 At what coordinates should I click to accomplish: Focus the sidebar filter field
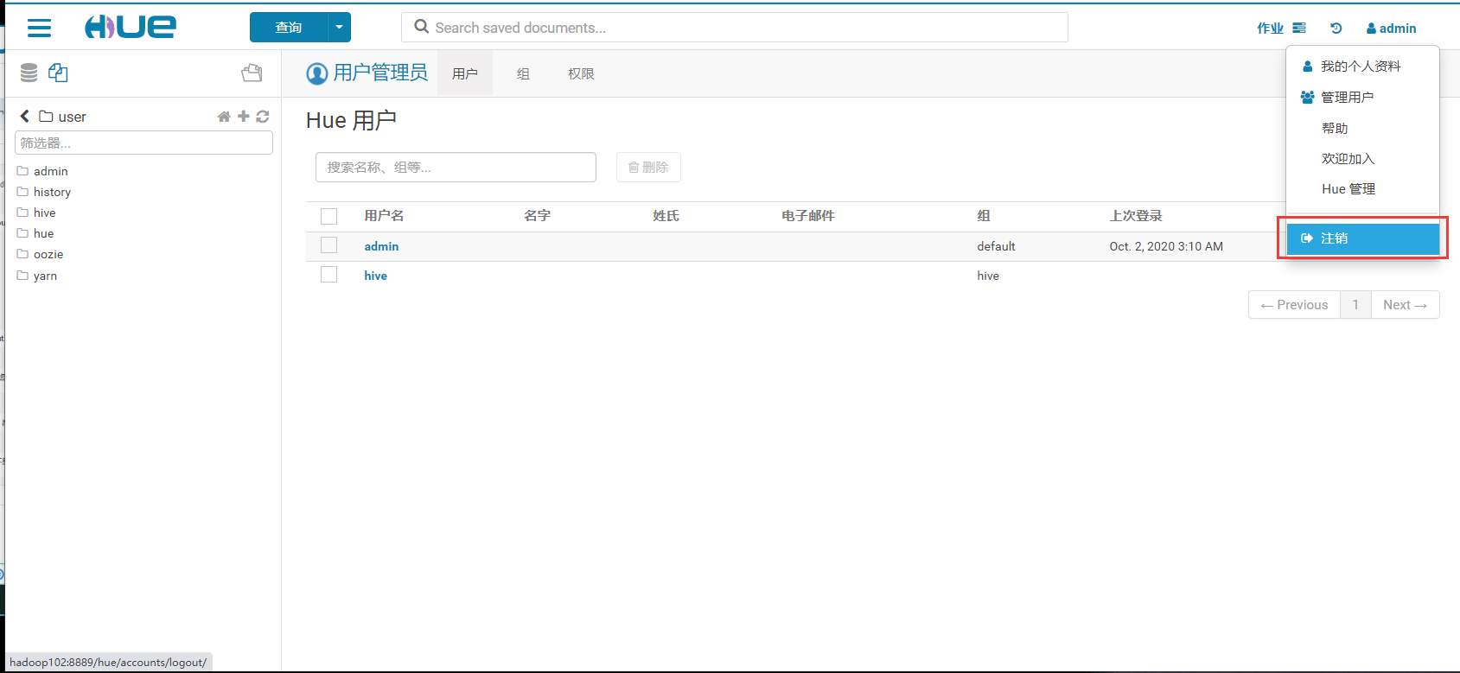(143, 143)
